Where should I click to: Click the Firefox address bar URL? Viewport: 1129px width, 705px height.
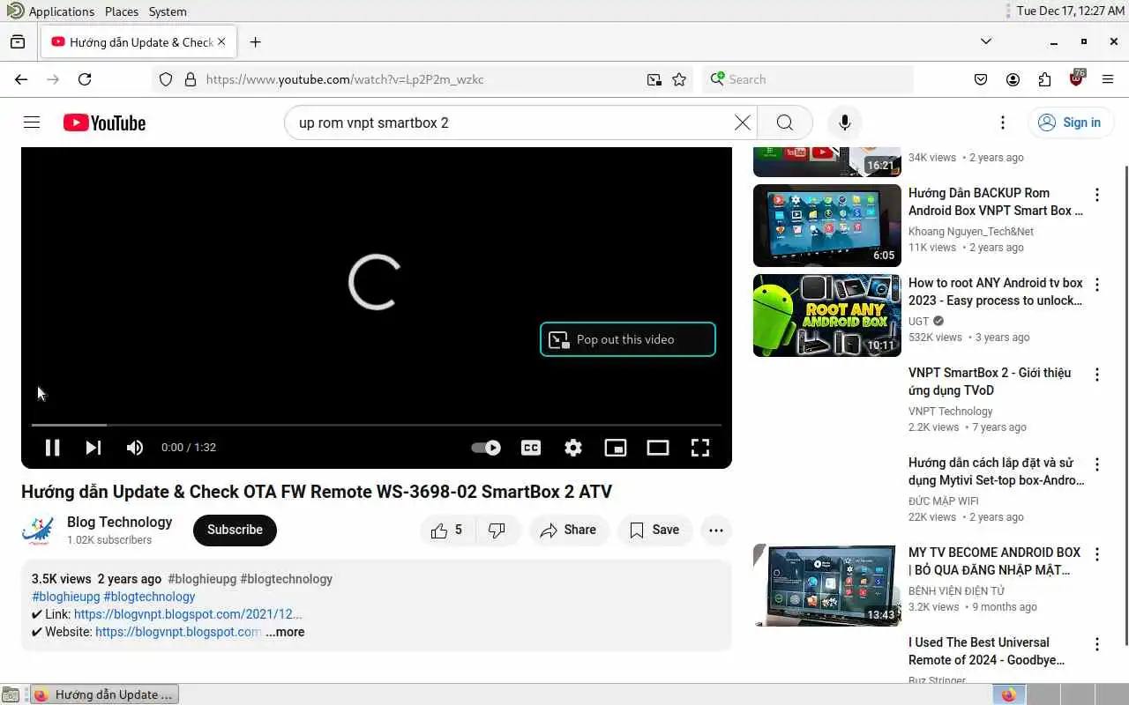coord(344,79)
